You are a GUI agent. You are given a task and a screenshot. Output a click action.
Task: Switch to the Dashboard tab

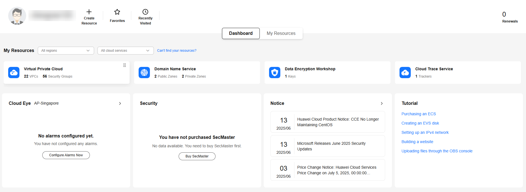pyautogui.click(x=241, y=33)
